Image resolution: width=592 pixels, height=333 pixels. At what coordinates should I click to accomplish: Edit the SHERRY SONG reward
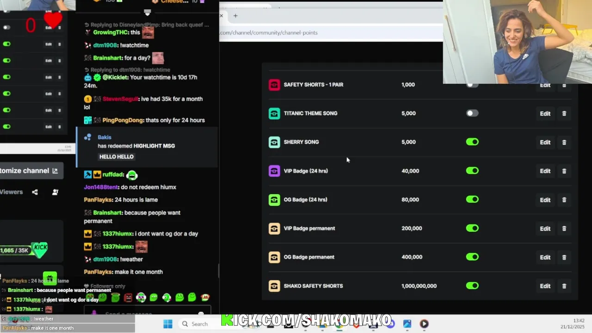pos(545,142)
